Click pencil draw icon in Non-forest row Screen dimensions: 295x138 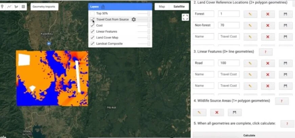pos(250,25)
